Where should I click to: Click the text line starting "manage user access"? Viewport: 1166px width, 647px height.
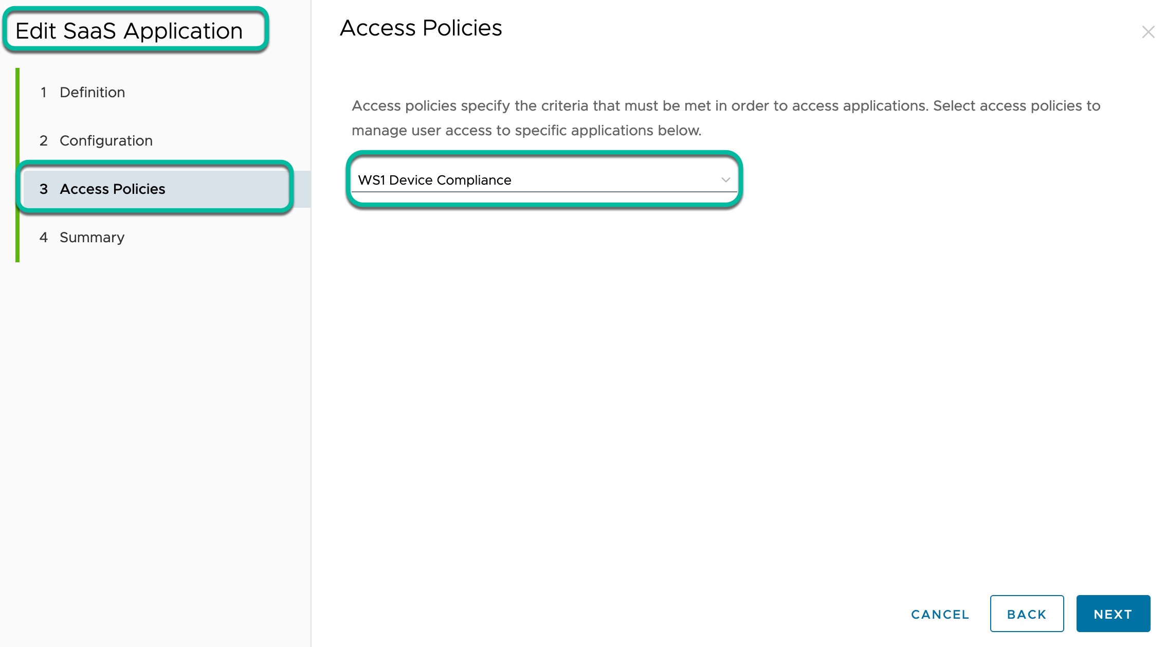[x=526, y=130]
